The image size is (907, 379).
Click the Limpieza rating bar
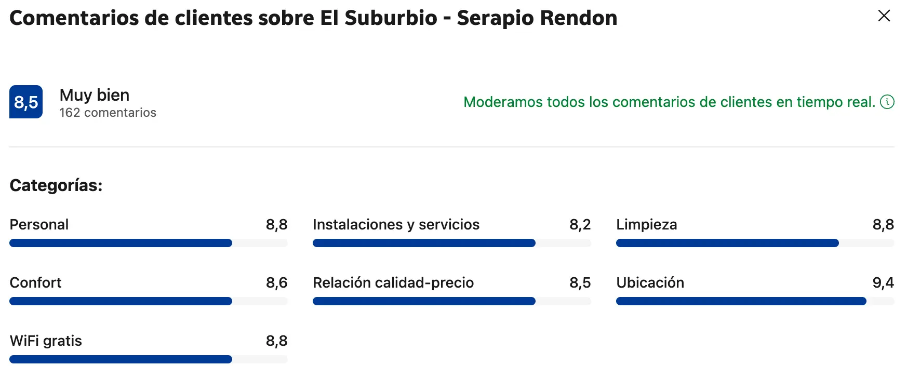click(755, 243)
